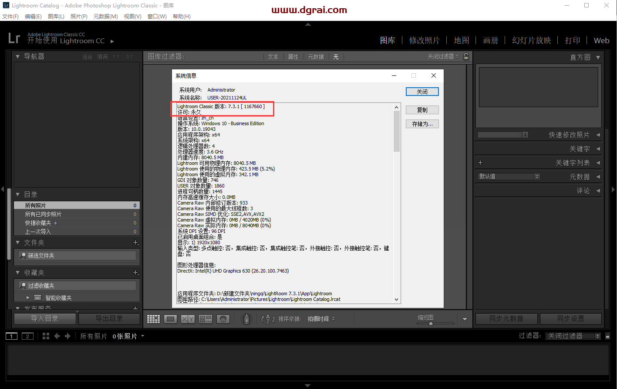
Task: Click the plus icon on 关键字列表 panel
Action: pos(480,163)
